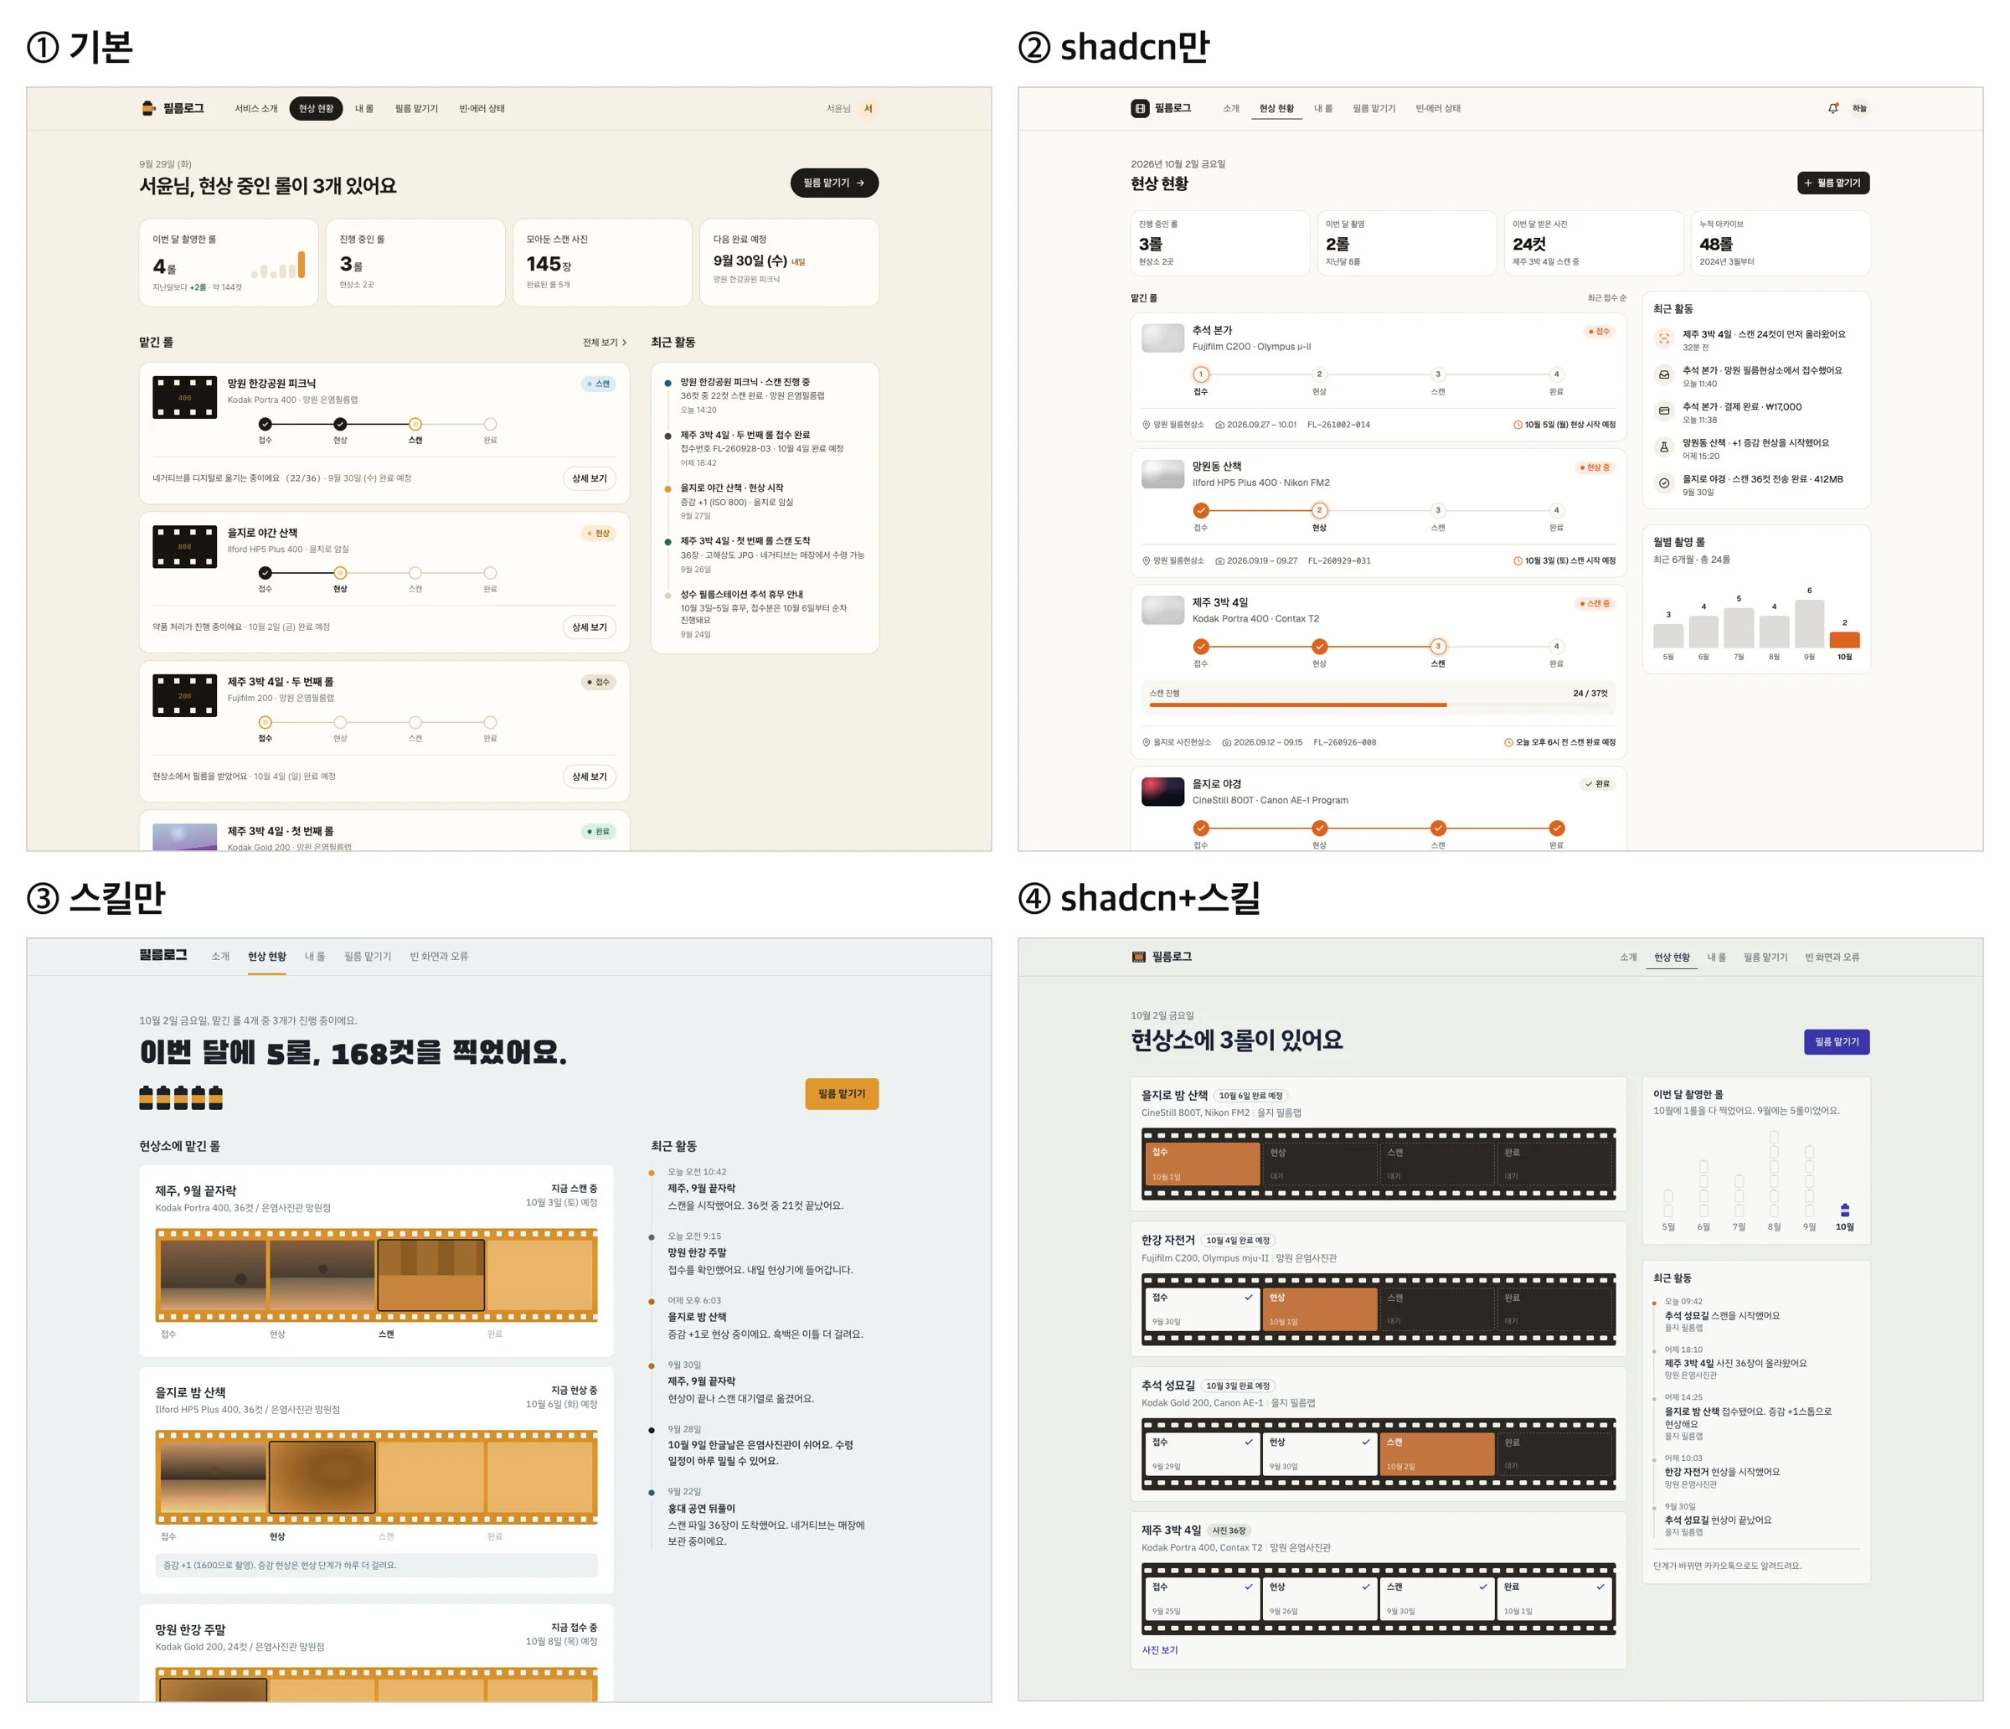Open 소개 nav item in panel ④ shadcn+스킬
Screen dimensions: 2010x1729
[1628, 957]
